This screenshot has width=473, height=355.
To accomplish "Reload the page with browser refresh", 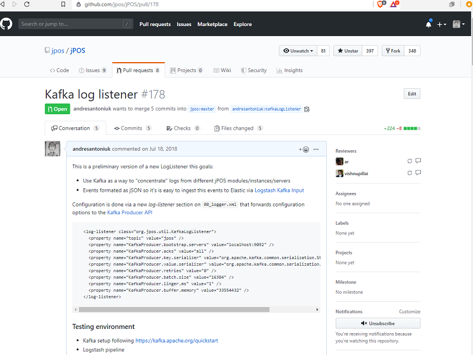I will (x=27, y=4).
